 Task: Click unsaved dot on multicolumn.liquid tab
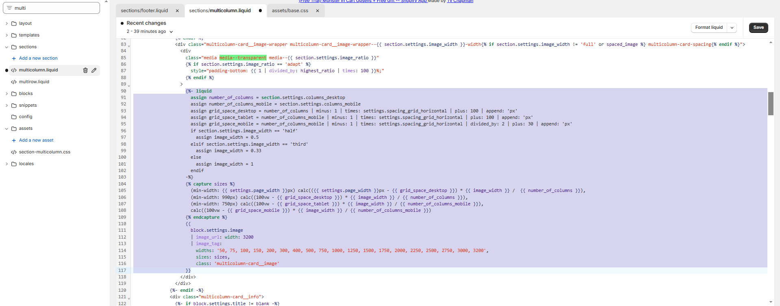point(260,11)
